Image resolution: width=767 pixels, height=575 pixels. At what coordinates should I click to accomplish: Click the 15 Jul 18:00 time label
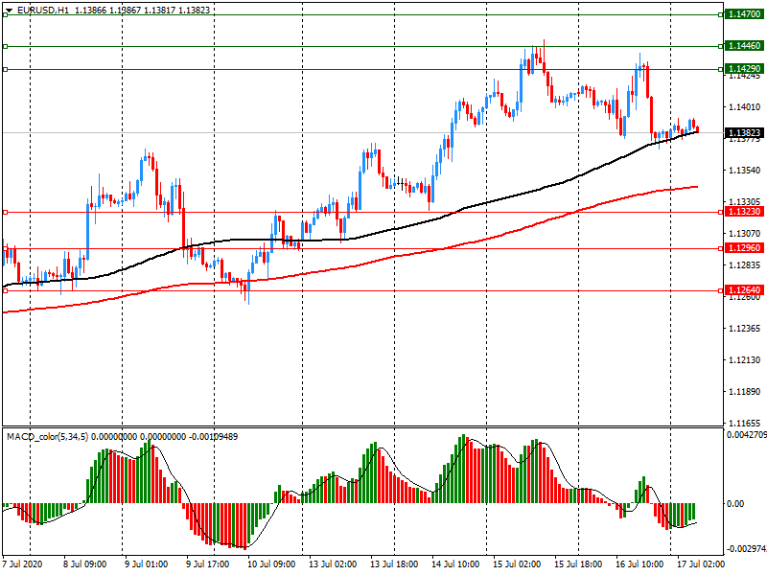[x=578, y=564]
